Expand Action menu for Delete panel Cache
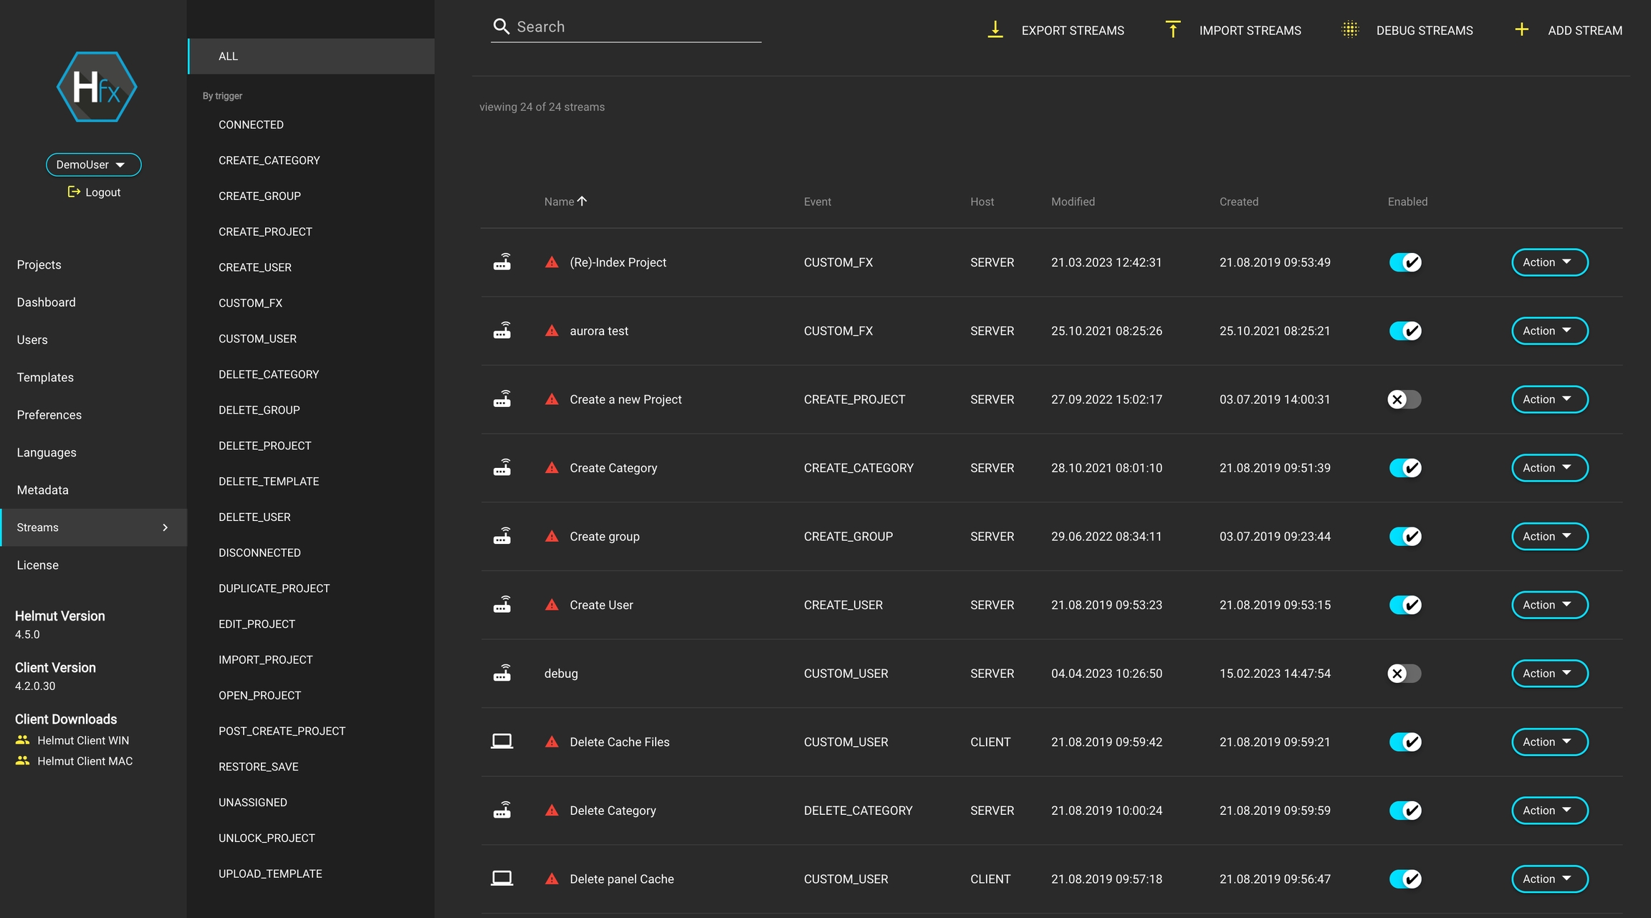 pos(1549,879)
